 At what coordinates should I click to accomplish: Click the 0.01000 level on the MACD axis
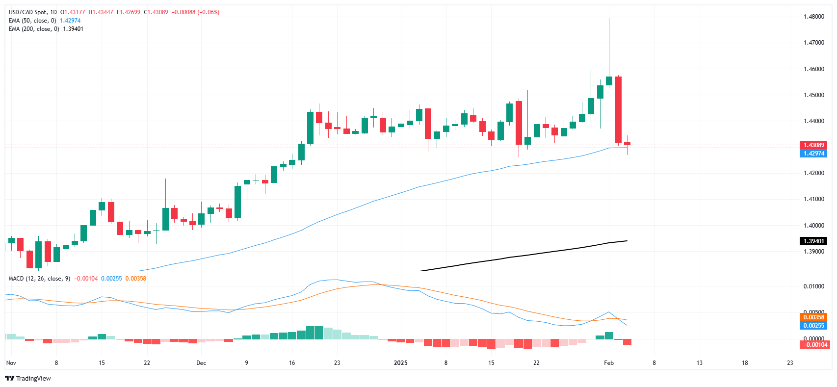(813, 286)
